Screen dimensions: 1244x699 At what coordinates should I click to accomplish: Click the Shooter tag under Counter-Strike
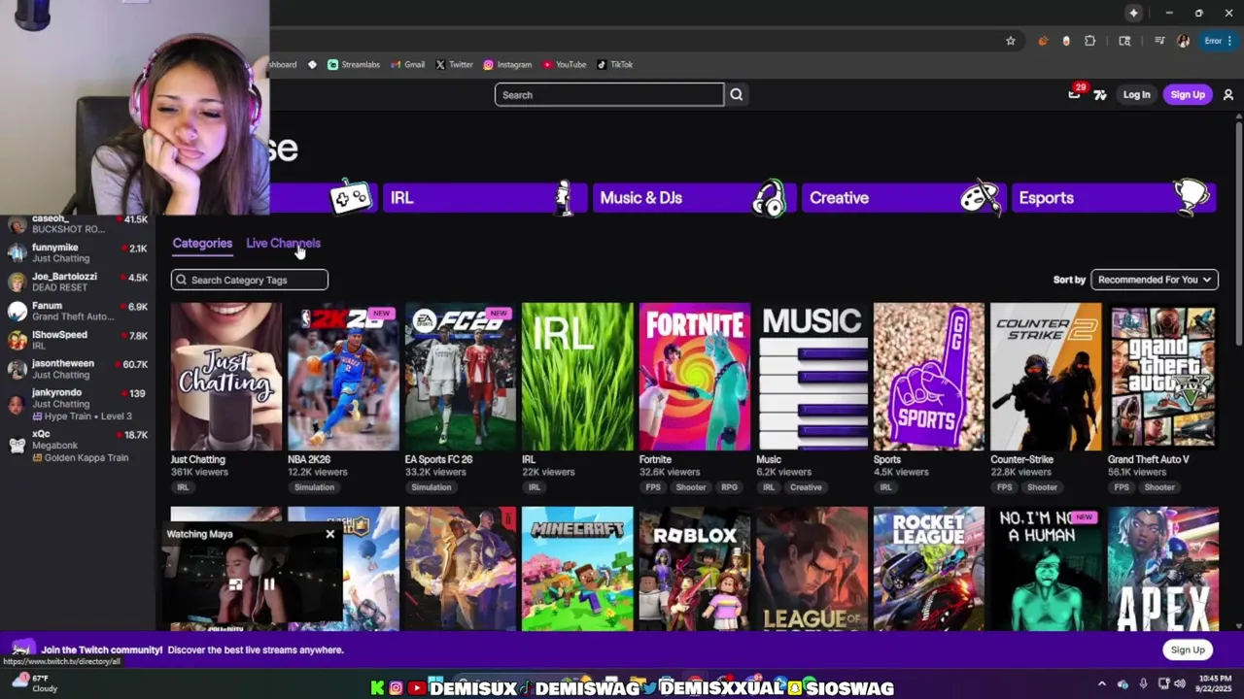1042,487
